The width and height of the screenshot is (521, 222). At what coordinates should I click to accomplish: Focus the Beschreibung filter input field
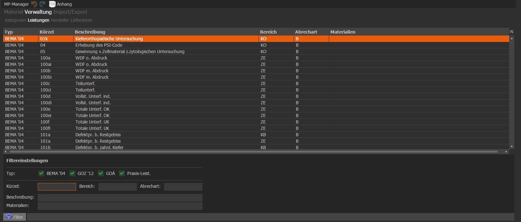click(x=120, y=197)
